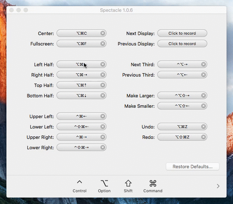Click the "Previous Display:" label
The image size is (233, 204).
[136, 44]
